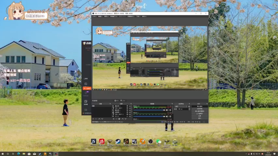Select the scene entry in the Scenes list

[x=101, y=106]
